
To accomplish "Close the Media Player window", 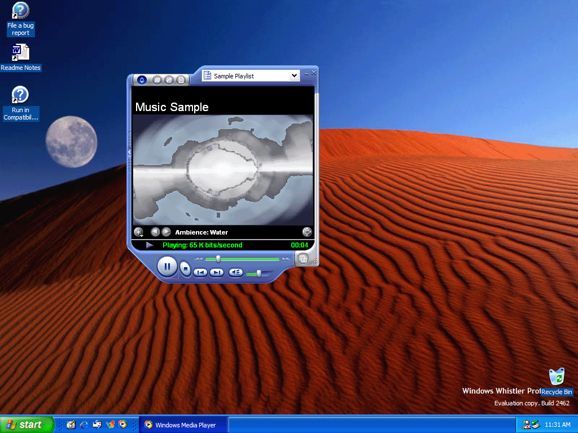I will (x=314, y=73).
